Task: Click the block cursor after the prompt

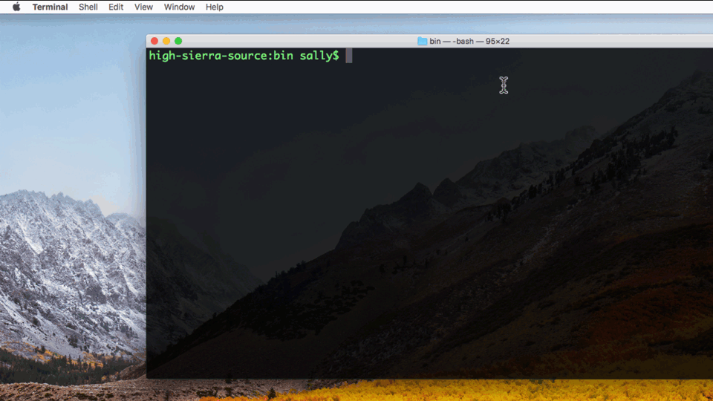Action: pos(348,56)
